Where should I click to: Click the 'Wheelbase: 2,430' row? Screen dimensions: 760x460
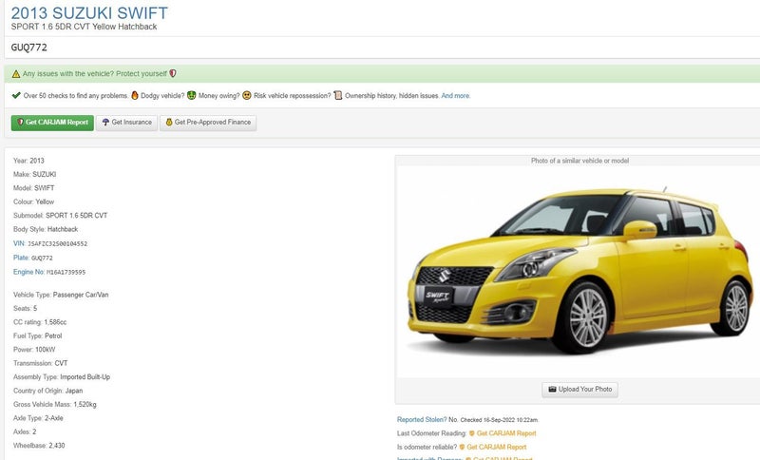tap(39, 446)
